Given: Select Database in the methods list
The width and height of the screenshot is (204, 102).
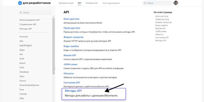Looking at the screenshot, I should click(x=24, y=72).
